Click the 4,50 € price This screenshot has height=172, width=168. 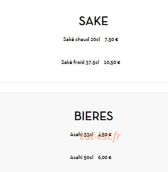tap(105, 135)
